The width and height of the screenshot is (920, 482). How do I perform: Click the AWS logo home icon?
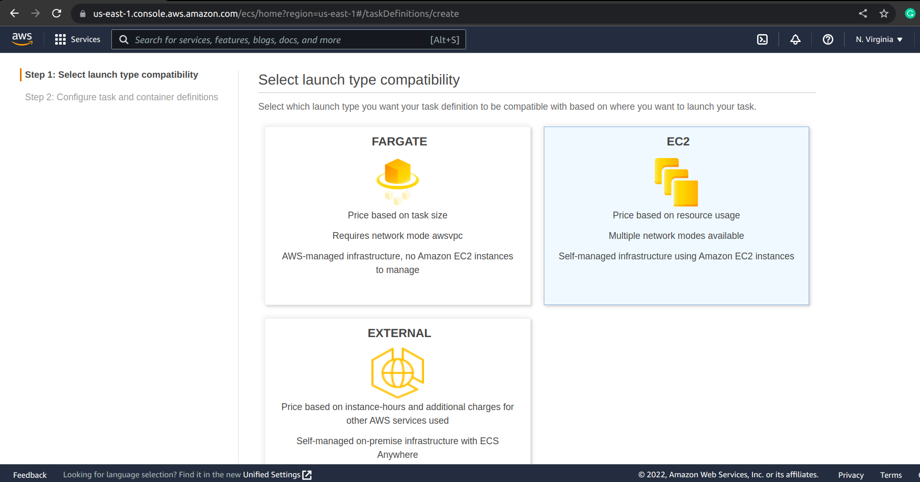point(22,39)
